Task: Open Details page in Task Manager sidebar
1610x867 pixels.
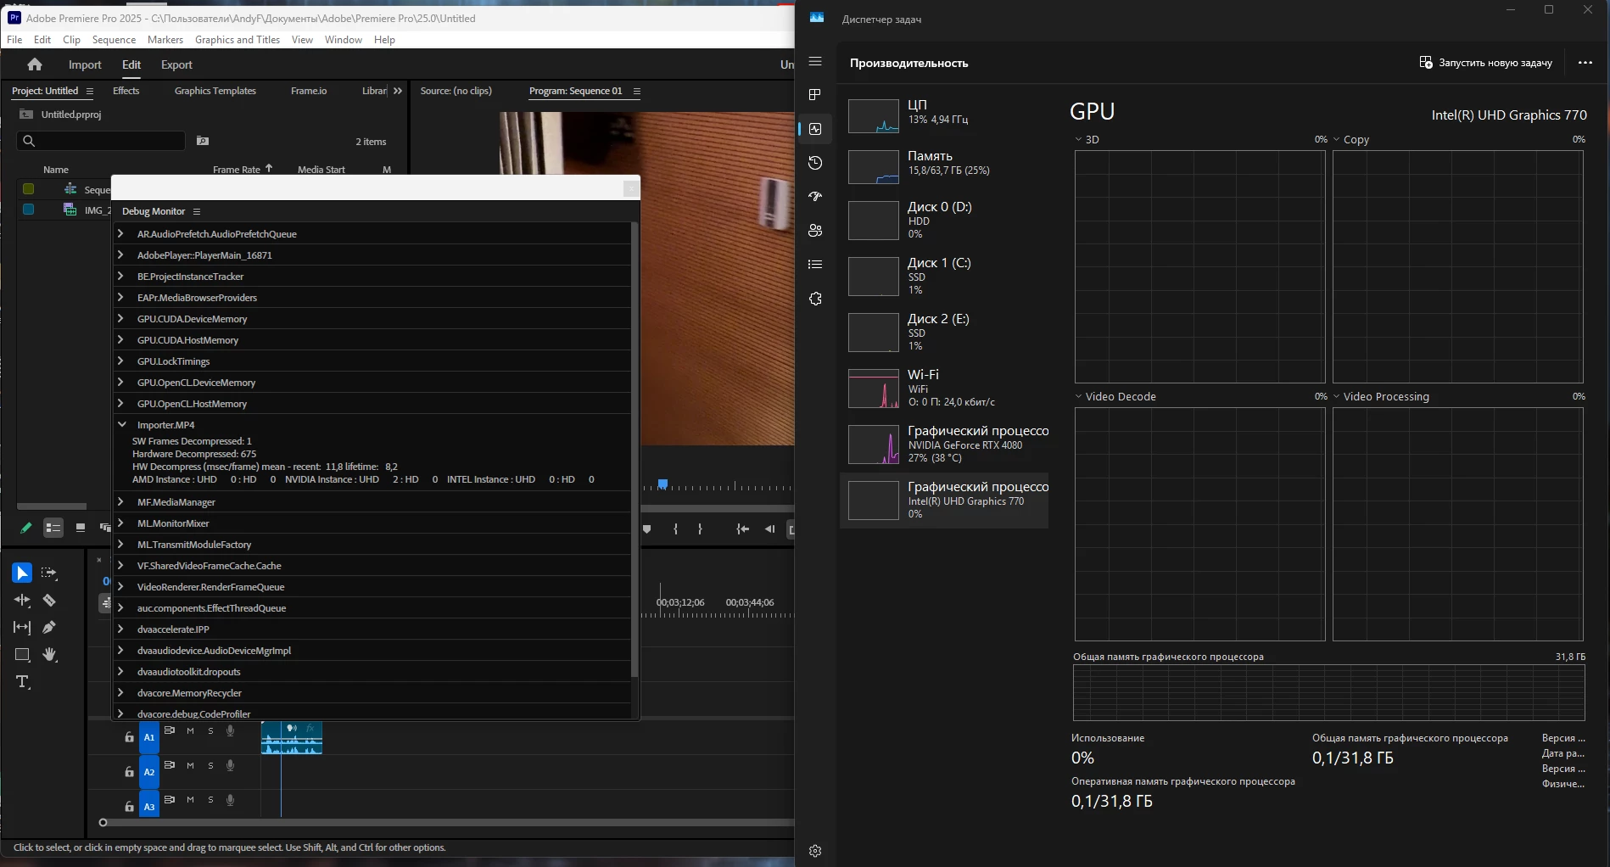Action: click(815, 265)
